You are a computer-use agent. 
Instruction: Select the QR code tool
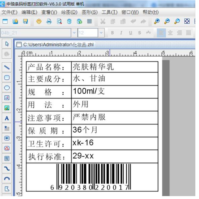tap(7, 158)
